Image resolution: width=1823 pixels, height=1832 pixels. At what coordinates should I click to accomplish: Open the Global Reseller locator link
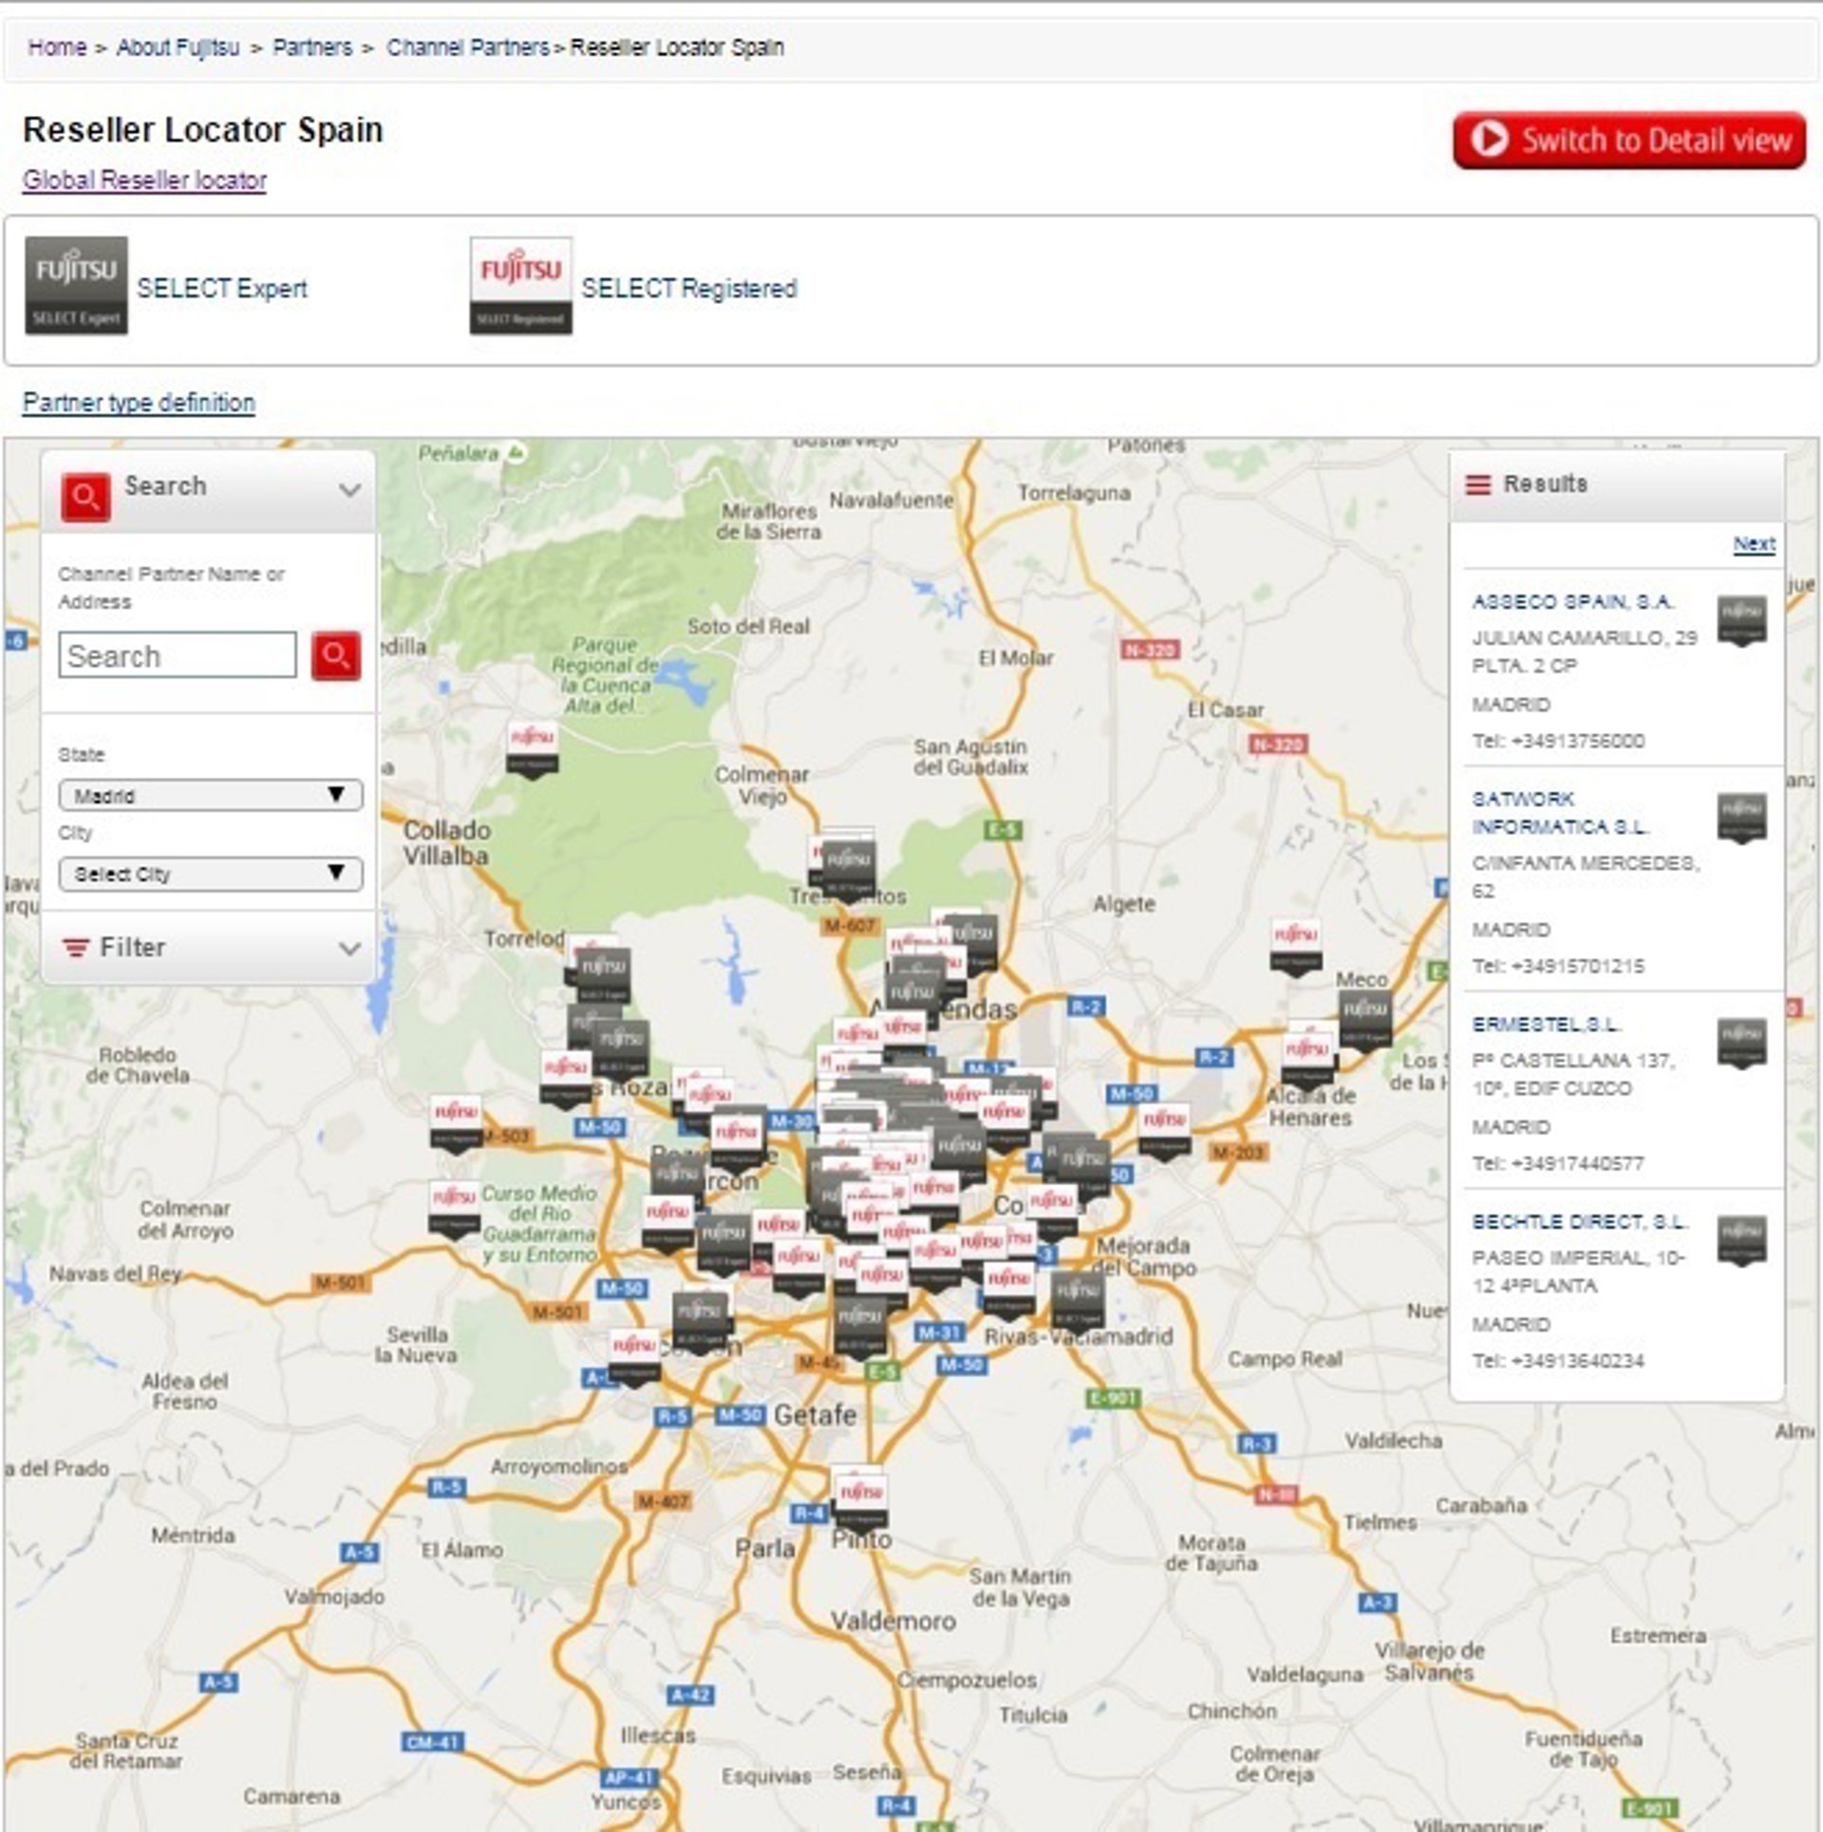(144, 180)
